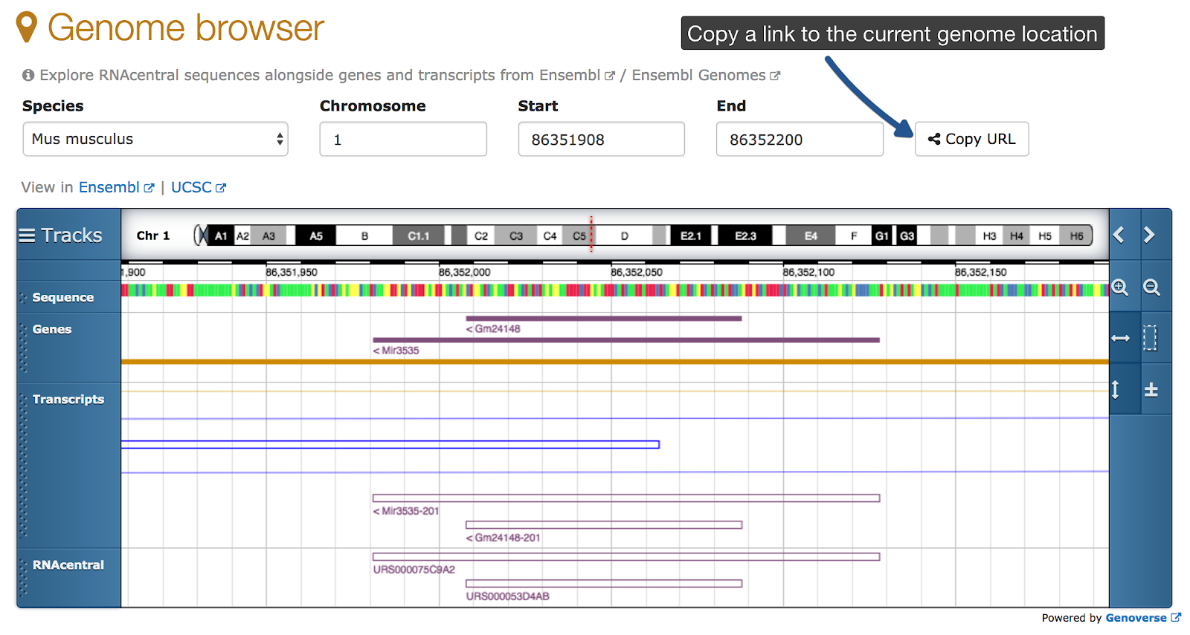This screenshot has width=1190, height=635.
Task: Click the Mir3535 gene bar
Action: (x=626, y=340)
